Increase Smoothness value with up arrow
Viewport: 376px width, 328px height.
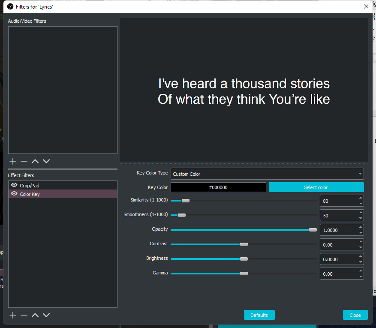[361, 212]
